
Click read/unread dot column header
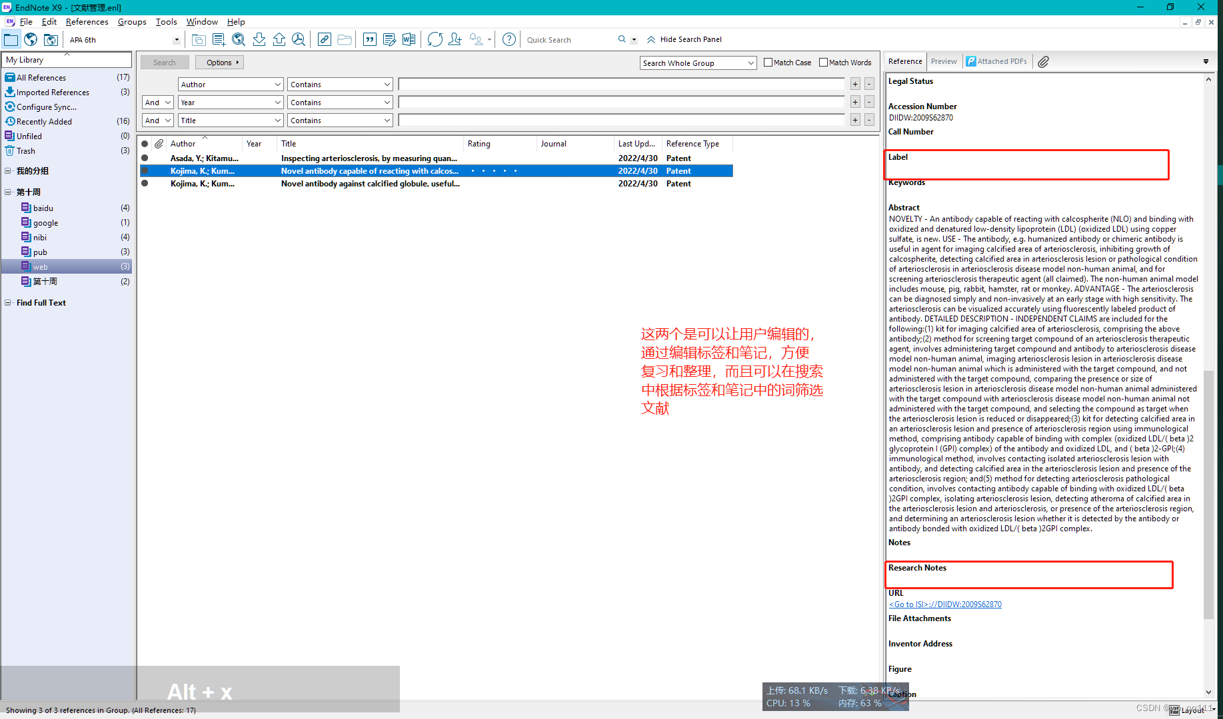tap(145, 144)
